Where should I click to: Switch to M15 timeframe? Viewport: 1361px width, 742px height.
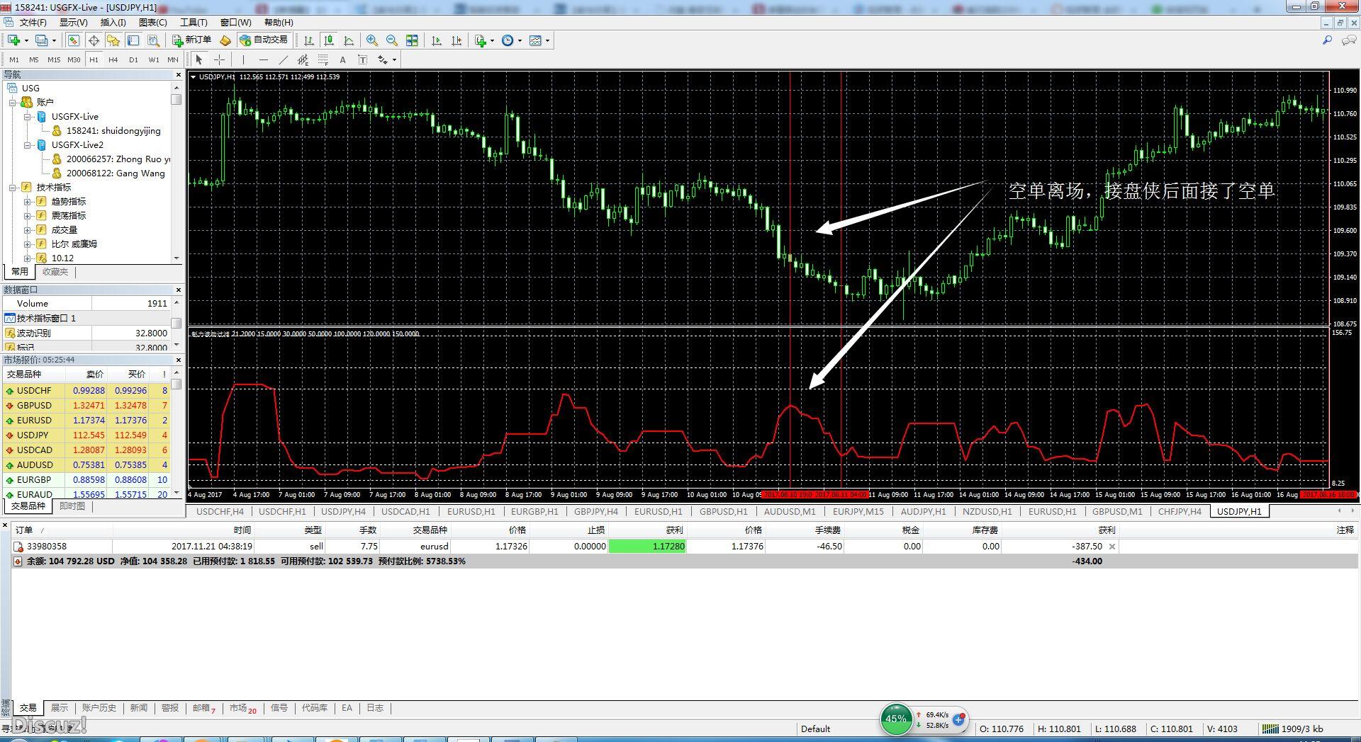click(54, 59)
